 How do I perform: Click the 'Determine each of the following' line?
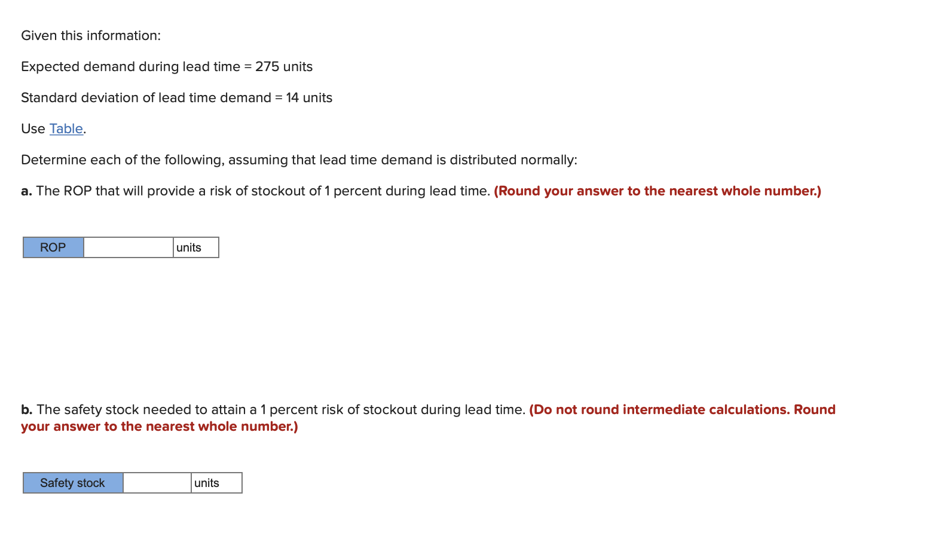(298, 160)
